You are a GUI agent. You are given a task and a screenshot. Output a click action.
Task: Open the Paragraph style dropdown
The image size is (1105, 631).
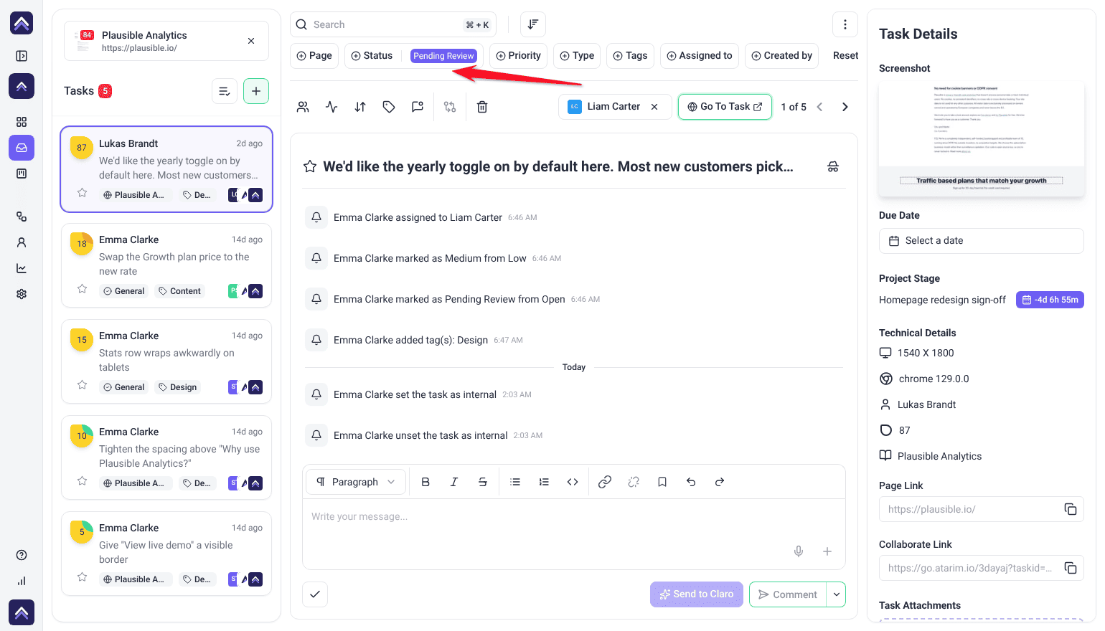point(356,482)
